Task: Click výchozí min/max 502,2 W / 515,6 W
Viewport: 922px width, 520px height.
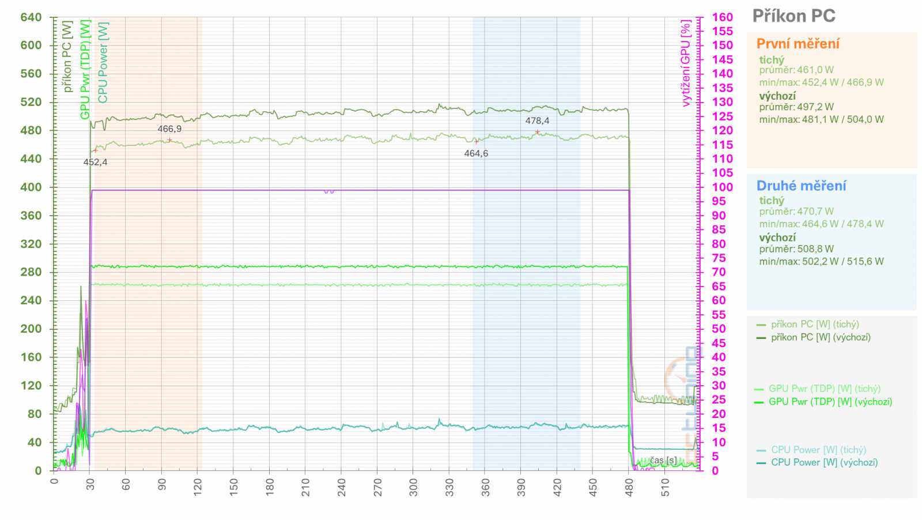Action: pos(821,262)
